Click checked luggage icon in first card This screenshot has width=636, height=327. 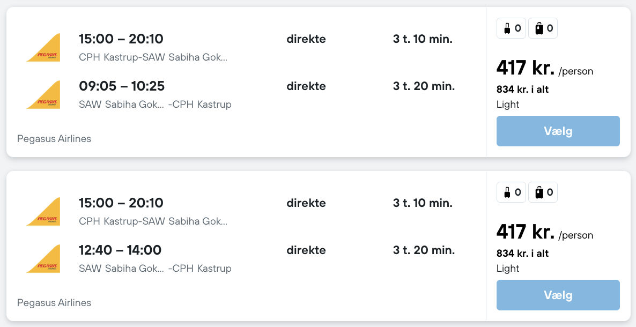pyautogui.click(x=538, y=28)
